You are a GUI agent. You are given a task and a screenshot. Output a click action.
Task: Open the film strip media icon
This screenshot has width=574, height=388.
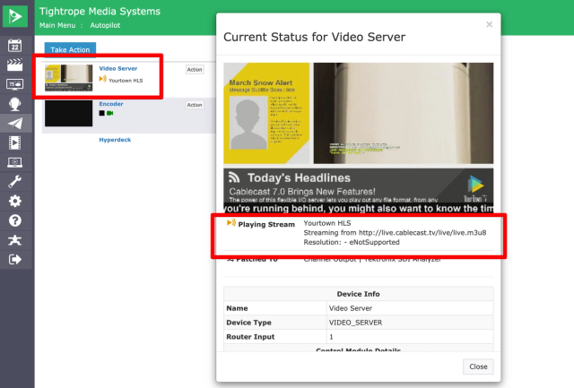point(14,142)
